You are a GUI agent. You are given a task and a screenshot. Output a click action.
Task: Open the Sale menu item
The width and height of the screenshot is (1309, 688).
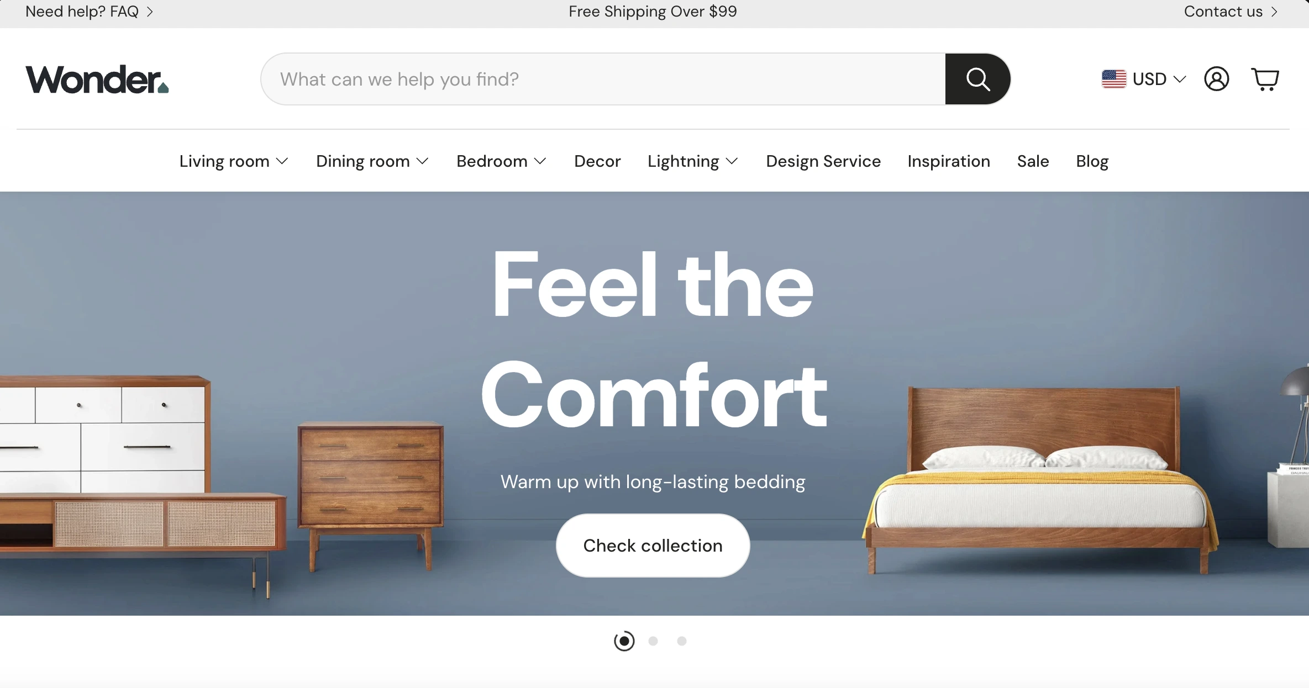point(1033,161)
